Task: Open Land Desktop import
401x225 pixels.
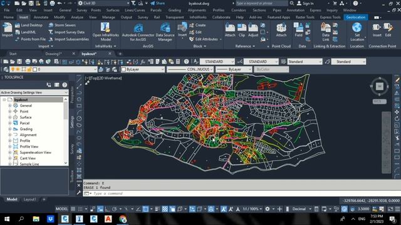Action: [29, 25]
